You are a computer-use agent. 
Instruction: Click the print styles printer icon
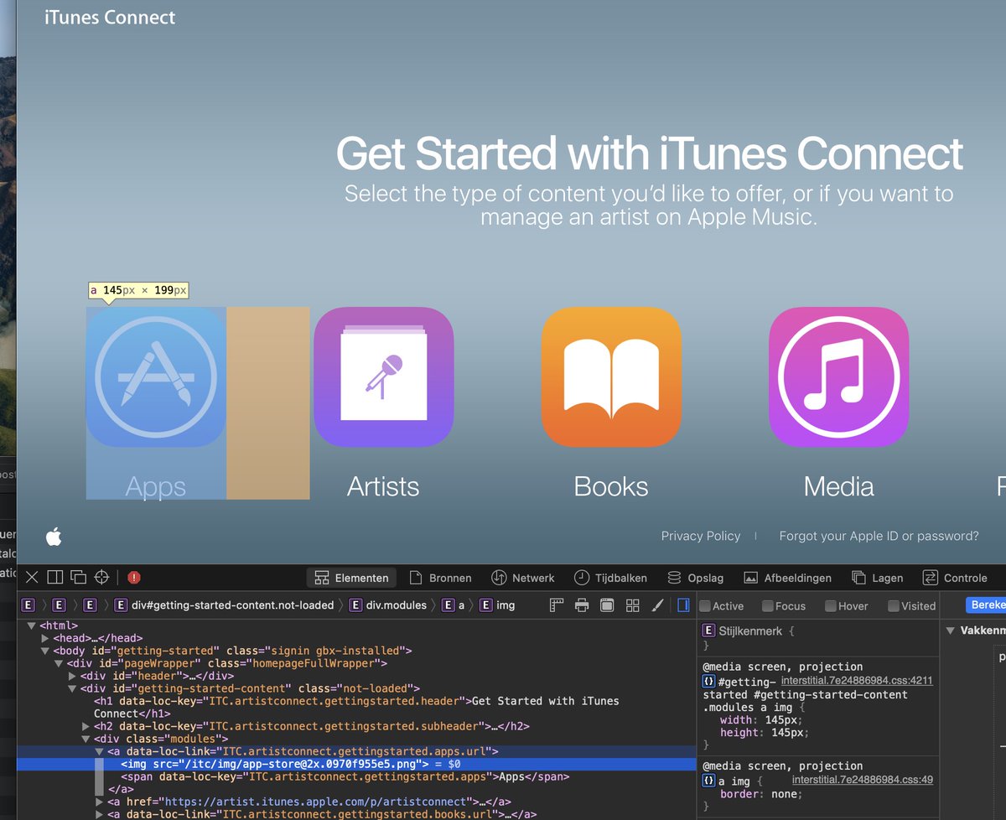(582, 605)
